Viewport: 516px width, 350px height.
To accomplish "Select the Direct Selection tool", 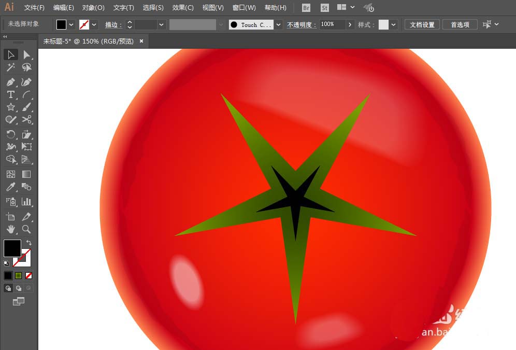I will pos(26,54).
